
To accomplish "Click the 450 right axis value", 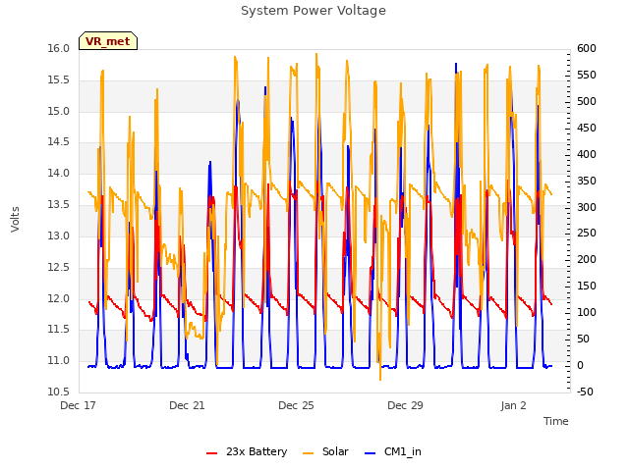I will pyautogui.click(x=587, y=128).
